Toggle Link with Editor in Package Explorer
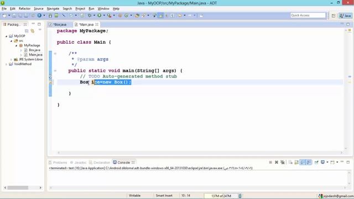 [x=33, y=31]
